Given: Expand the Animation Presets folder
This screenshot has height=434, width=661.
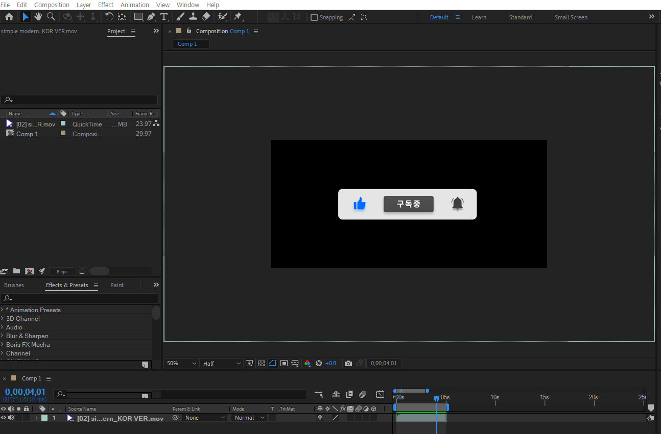Looking at the screenshot, I should (2, 310).
